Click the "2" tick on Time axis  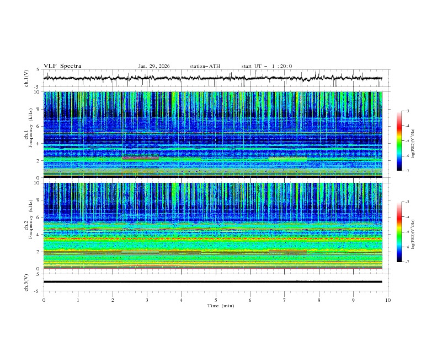[113, 300]
